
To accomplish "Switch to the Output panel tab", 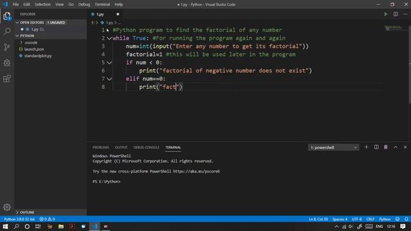I will (121, 148).
